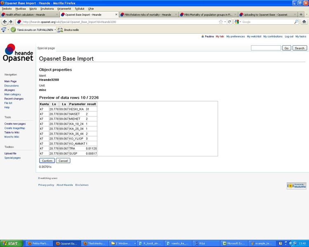This screenshot has width=309, height=247.
Task: Open a new tab with the plus button
Action: (301, 14)
